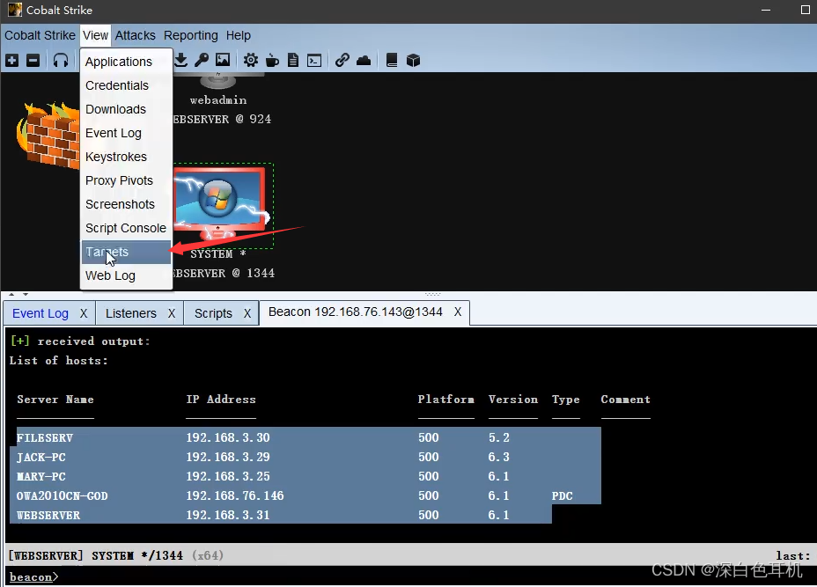Image resolution: width=817 pixels, height=587 pixels.
Task: Click the cloud web server icon
Action: [x=364, y=61]
